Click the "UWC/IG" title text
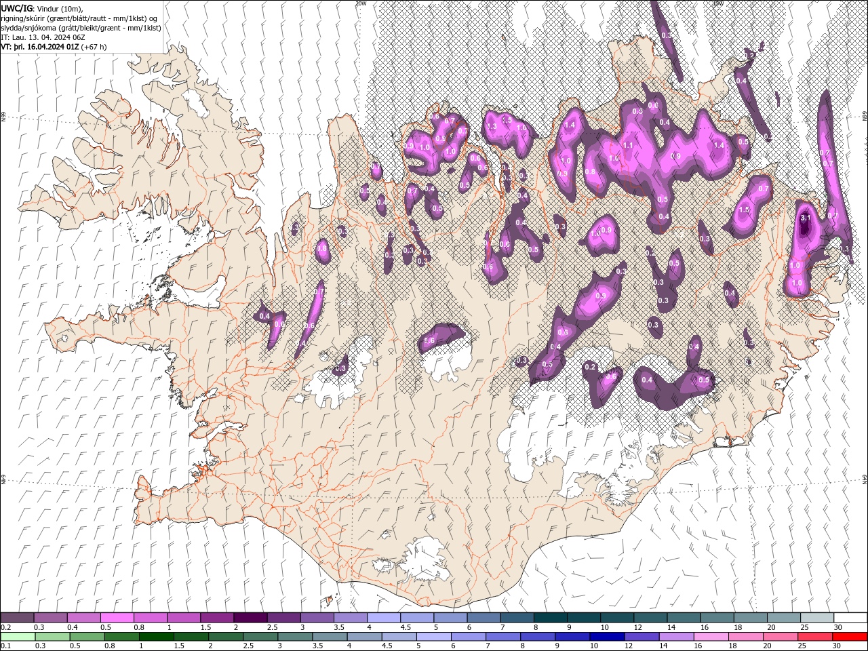Image resolution: width=868 pixels, height=651 pixels. [x=17, y=8]
